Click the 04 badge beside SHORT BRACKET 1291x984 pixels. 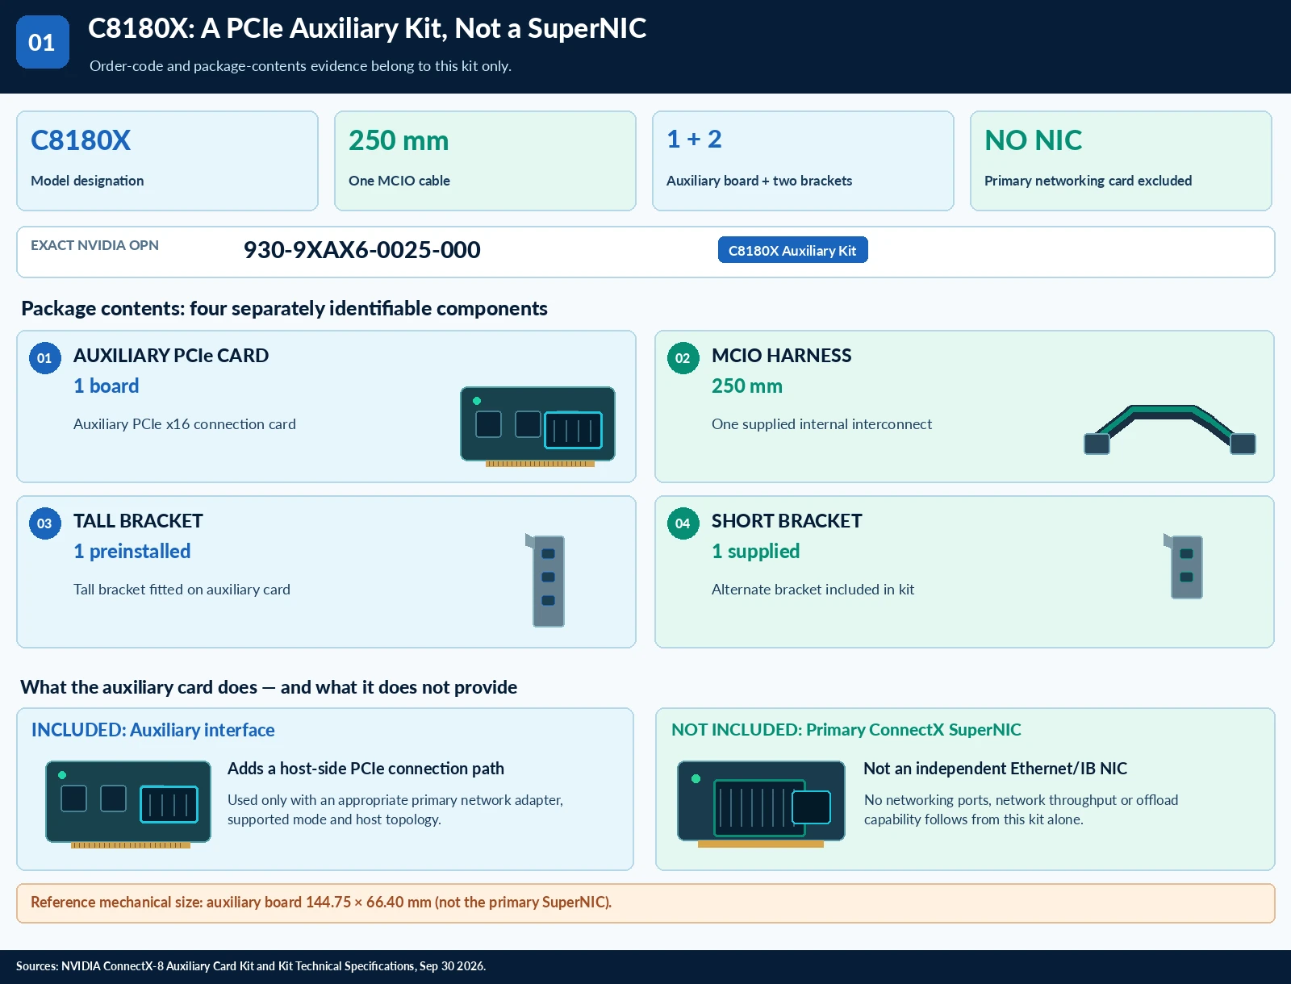[683, 523]
